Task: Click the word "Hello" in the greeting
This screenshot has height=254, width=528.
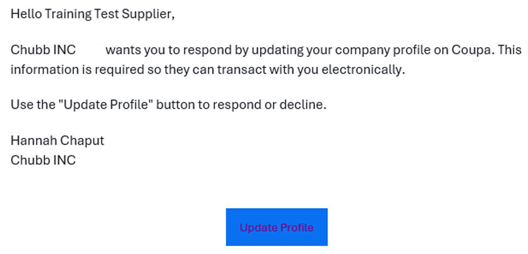Action: pyautogui.click(x=26, y=14)
